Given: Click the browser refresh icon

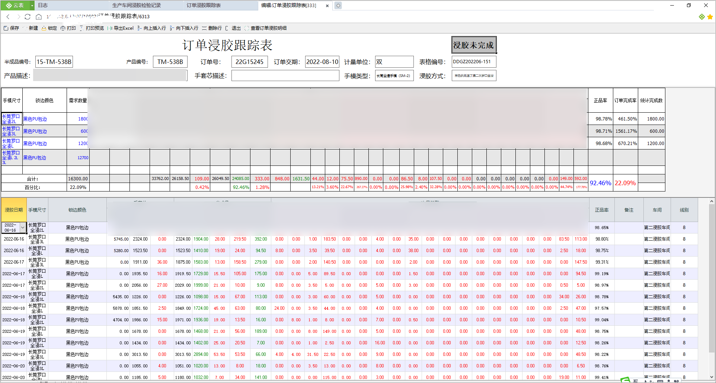Looking at the screenshot, I should (x=28, y=17).
